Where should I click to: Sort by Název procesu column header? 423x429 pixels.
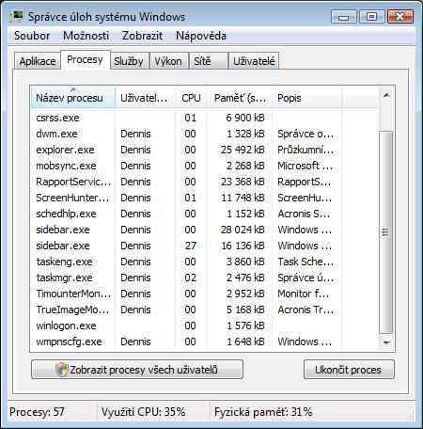pos(73,98)
